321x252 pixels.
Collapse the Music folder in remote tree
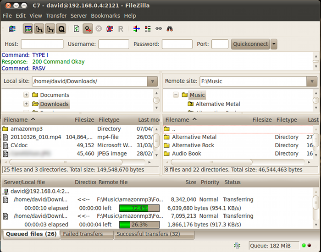[x=176, y=95]
